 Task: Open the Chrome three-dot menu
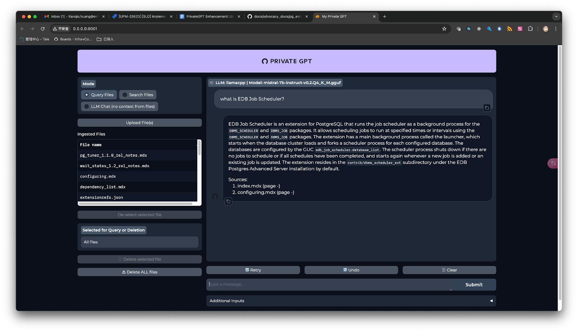point(556,29)
